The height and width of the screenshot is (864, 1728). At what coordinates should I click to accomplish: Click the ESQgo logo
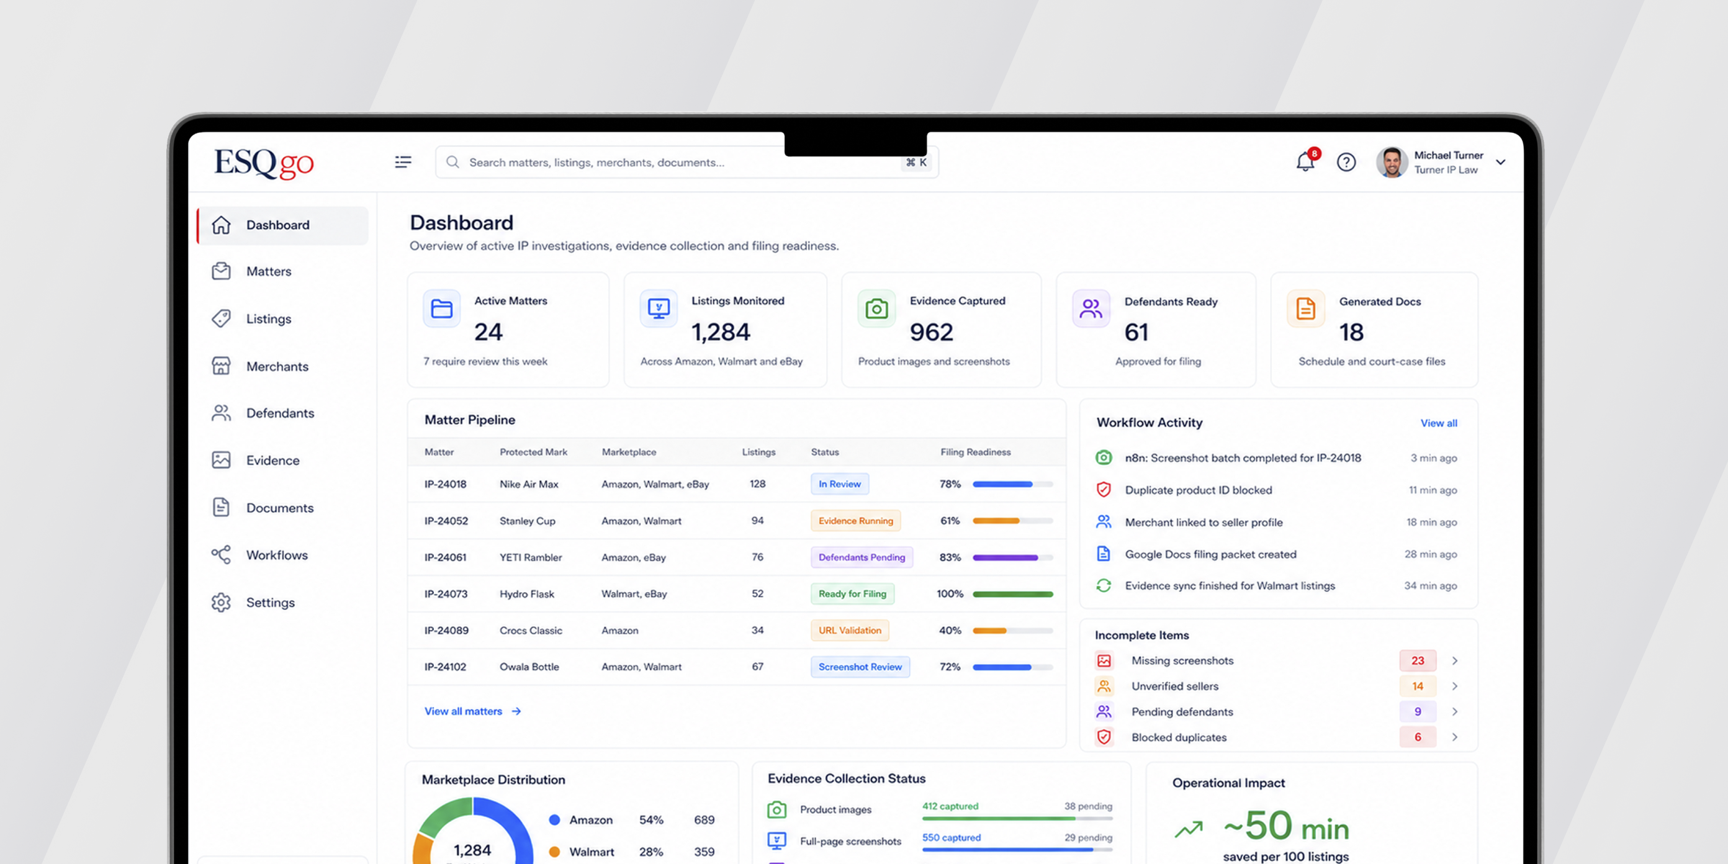coord(264,163)
